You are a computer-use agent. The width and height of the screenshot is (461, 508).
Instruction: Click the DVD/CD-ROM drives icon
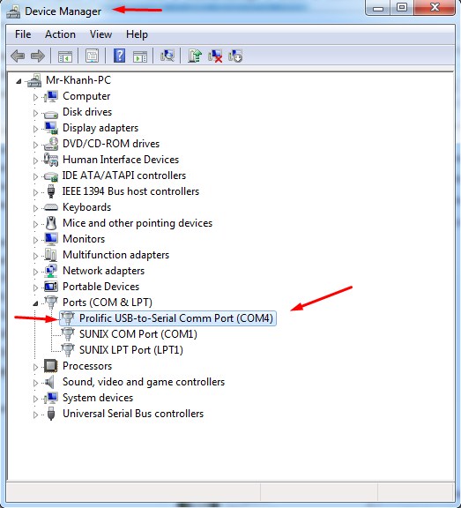(51, 144)
